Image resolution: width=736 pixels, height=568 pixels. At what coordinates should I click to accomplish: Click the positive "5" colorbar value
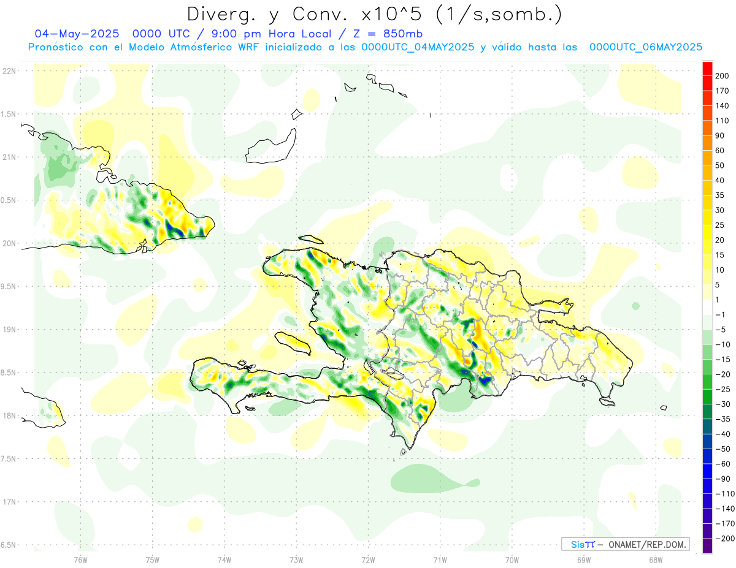[x=718, y=285]
